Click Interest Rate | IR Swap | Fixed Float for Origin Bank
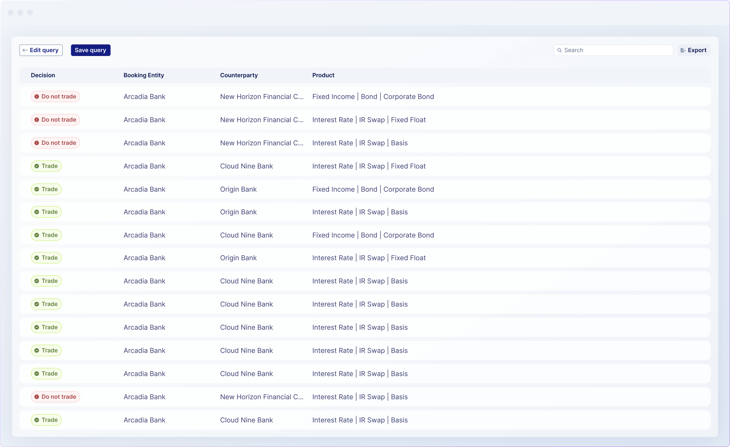Image resolution: width=730 pixels, height=447 pixels. [x=369, y=258]
